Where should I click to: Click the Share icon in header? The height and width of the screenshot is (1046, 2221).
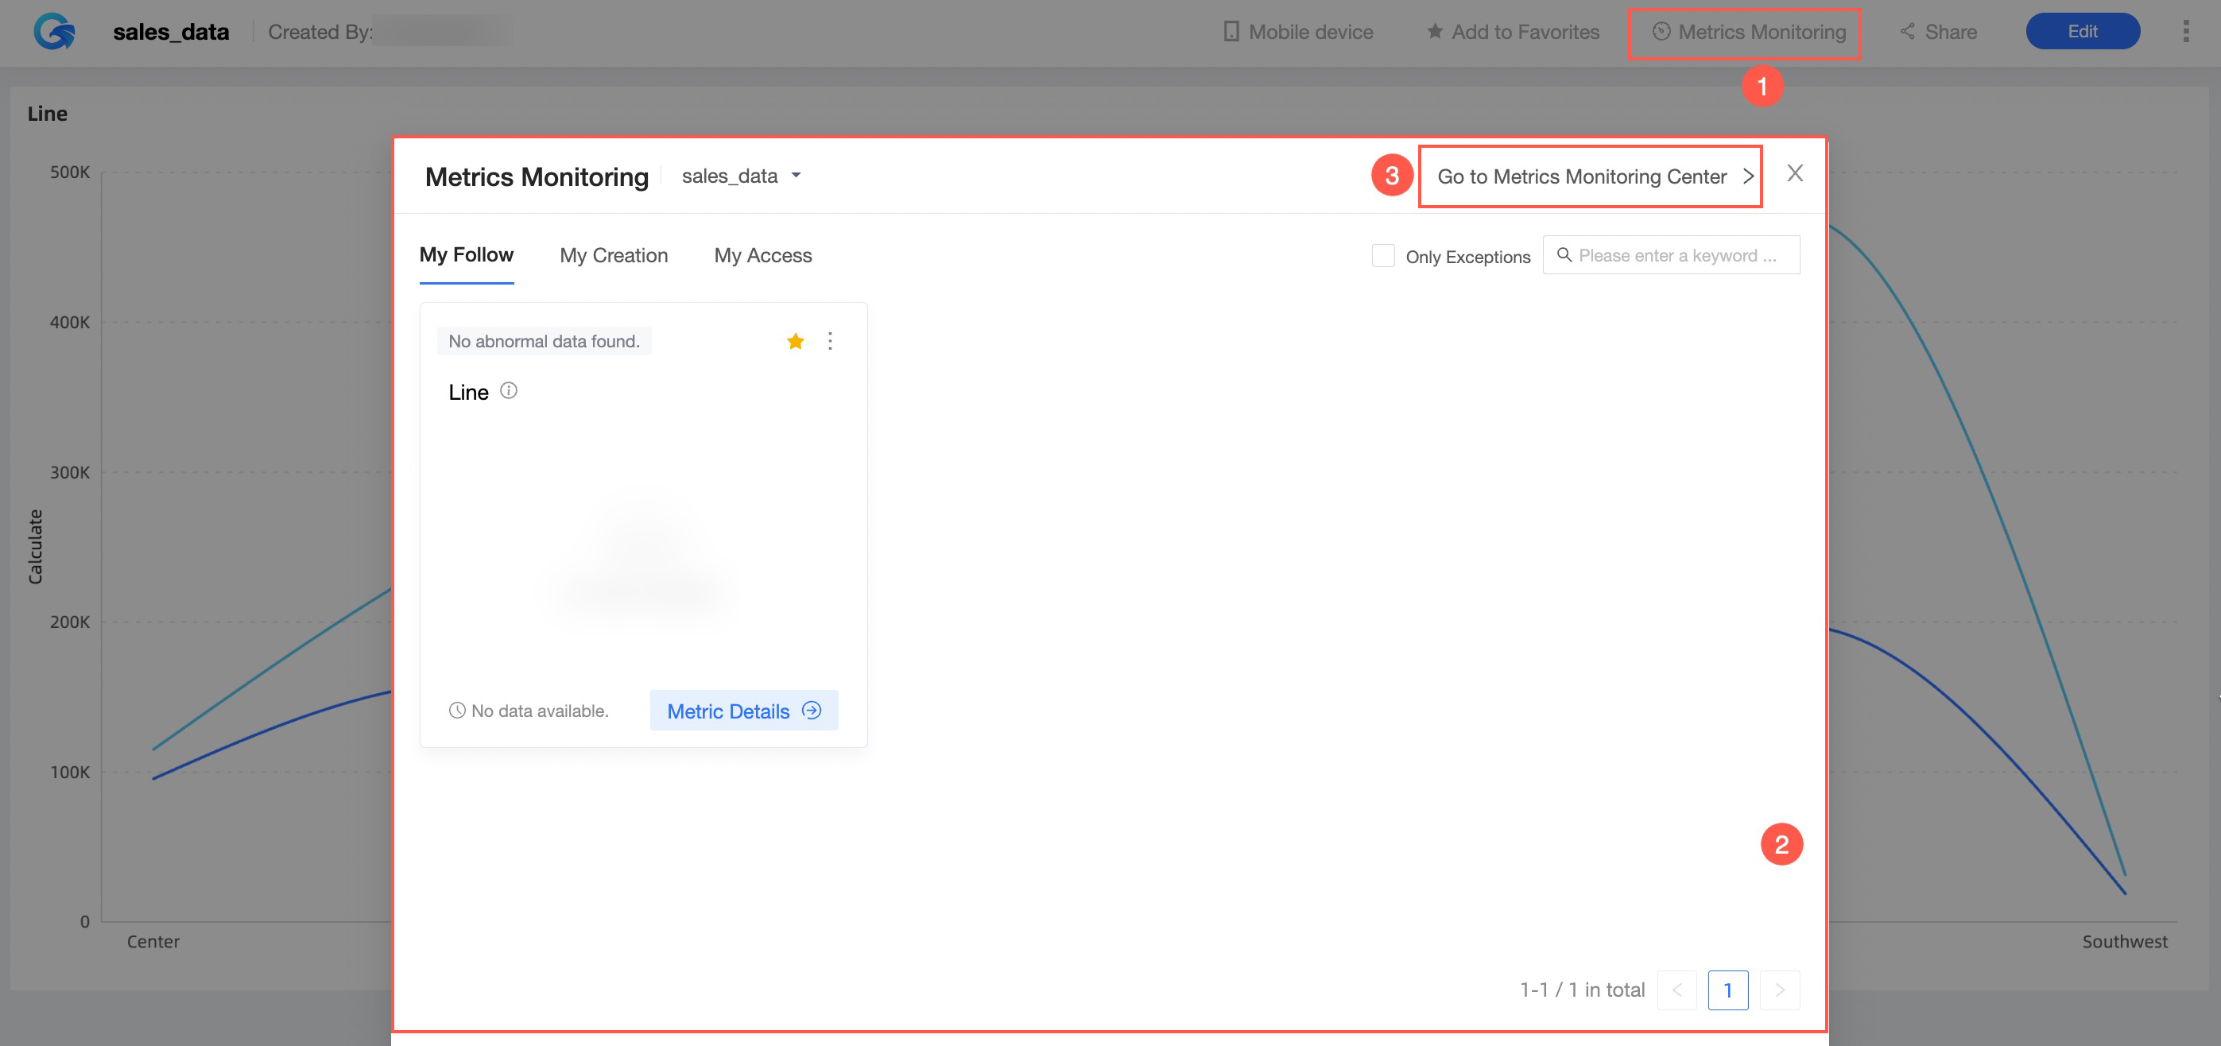pyautogui.click(x=1907, y=32)
